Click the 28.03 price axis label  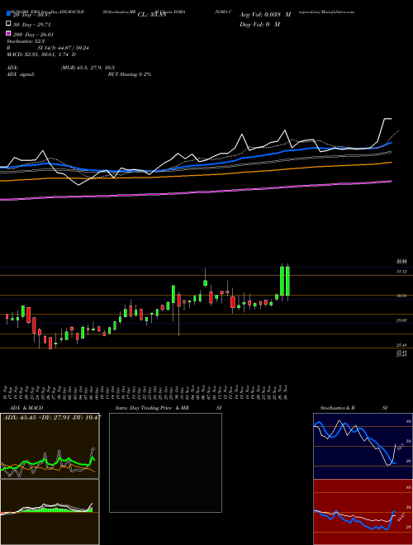(x=401, y=320)
